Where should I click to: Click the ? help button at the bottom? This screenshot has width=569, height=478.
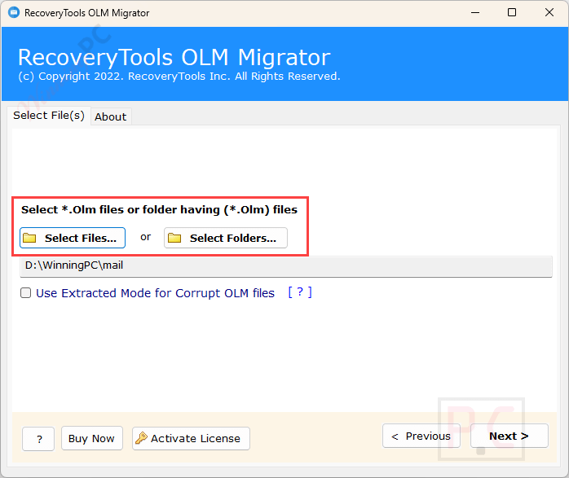[38, 439]
